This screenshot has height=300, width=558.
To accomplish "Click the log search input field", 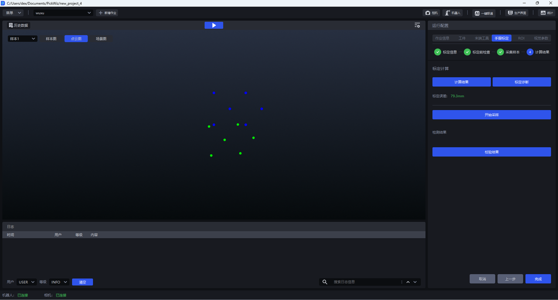I will (366, 282).
